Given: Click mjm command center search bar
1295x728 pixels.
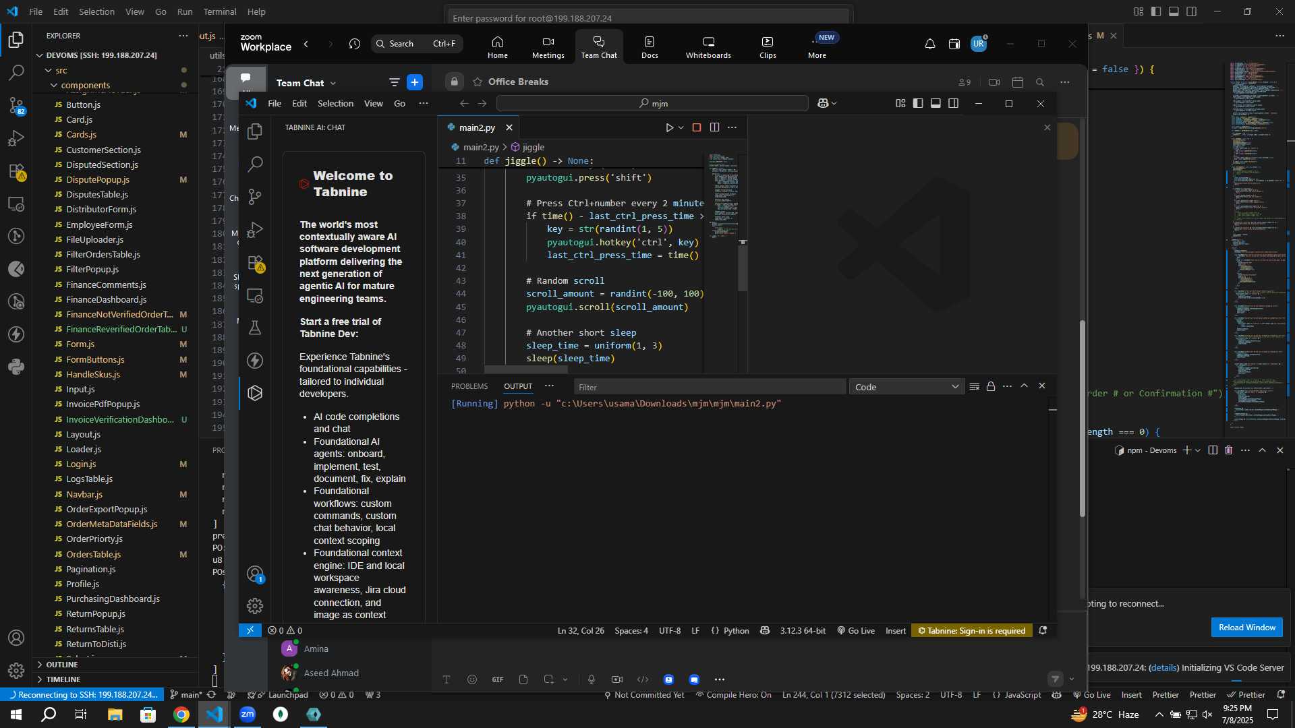Looking at the screenshot, I should tap(652, 103).
